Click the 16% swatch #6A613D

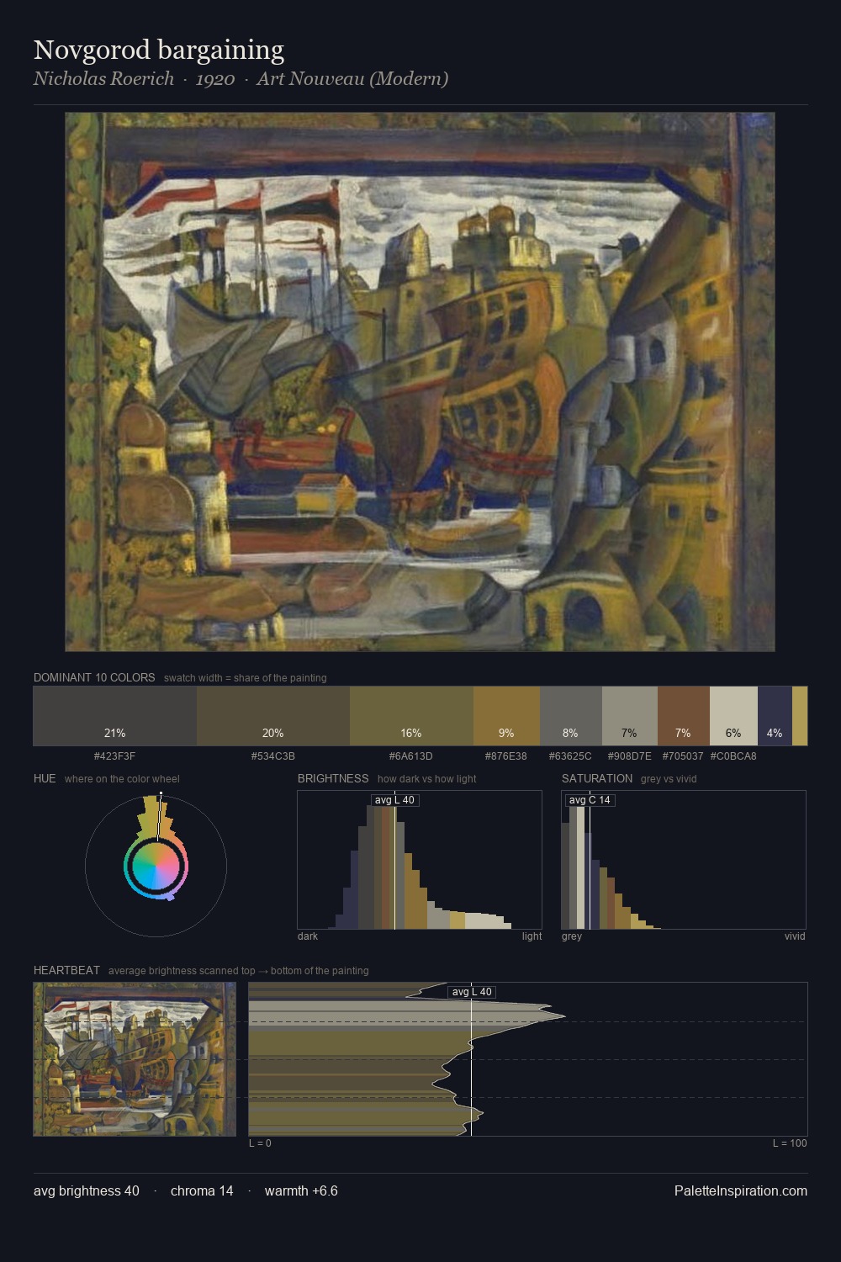411,716
